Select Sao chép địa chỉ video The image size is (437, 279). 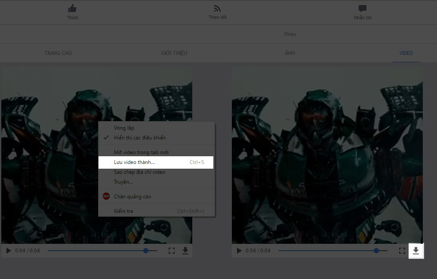pos(139,172)
